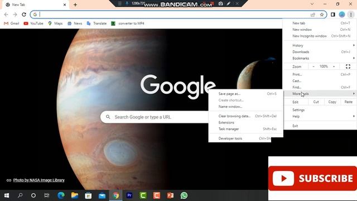Open News bookmark

75,23
